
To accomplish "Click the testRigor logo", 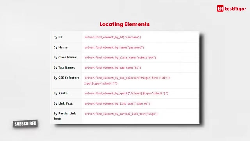I will point(231,9).
